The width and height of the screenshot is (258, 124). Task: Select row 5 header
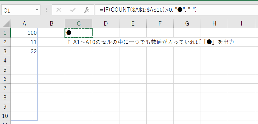click(5, 70)
